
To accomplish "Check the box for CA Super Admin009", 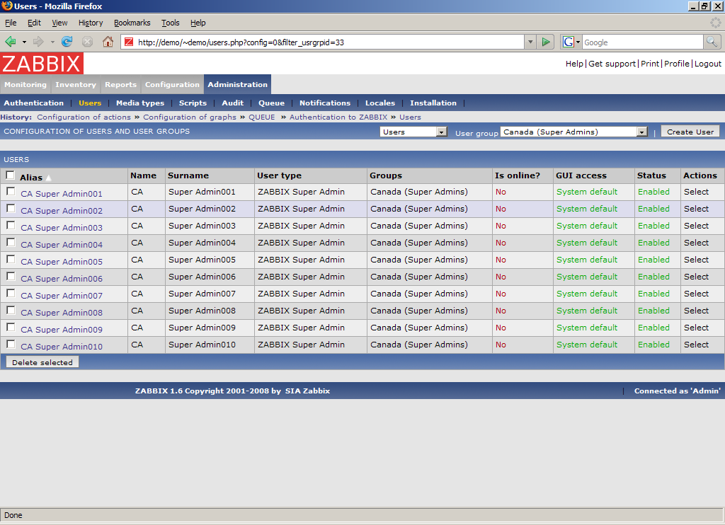I will pyautogui.click(x=11, y=327).
